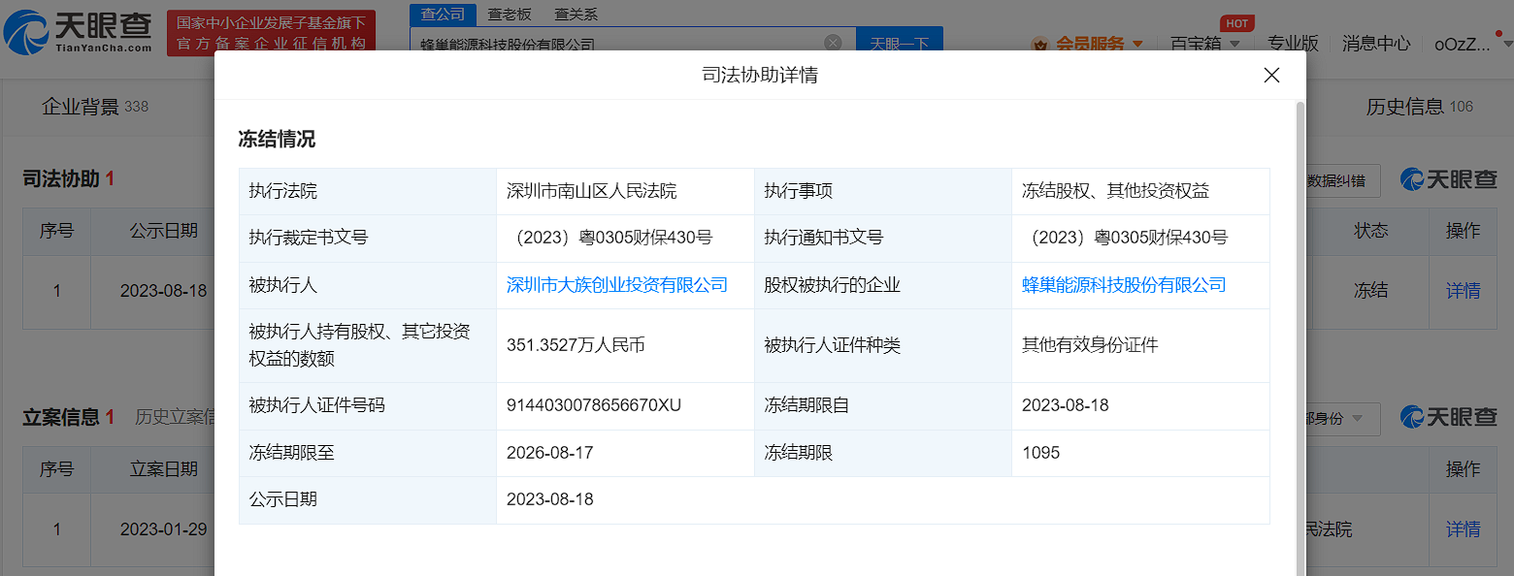
Task: Close the 司法协助详情 dialog
Action: 1271,75
